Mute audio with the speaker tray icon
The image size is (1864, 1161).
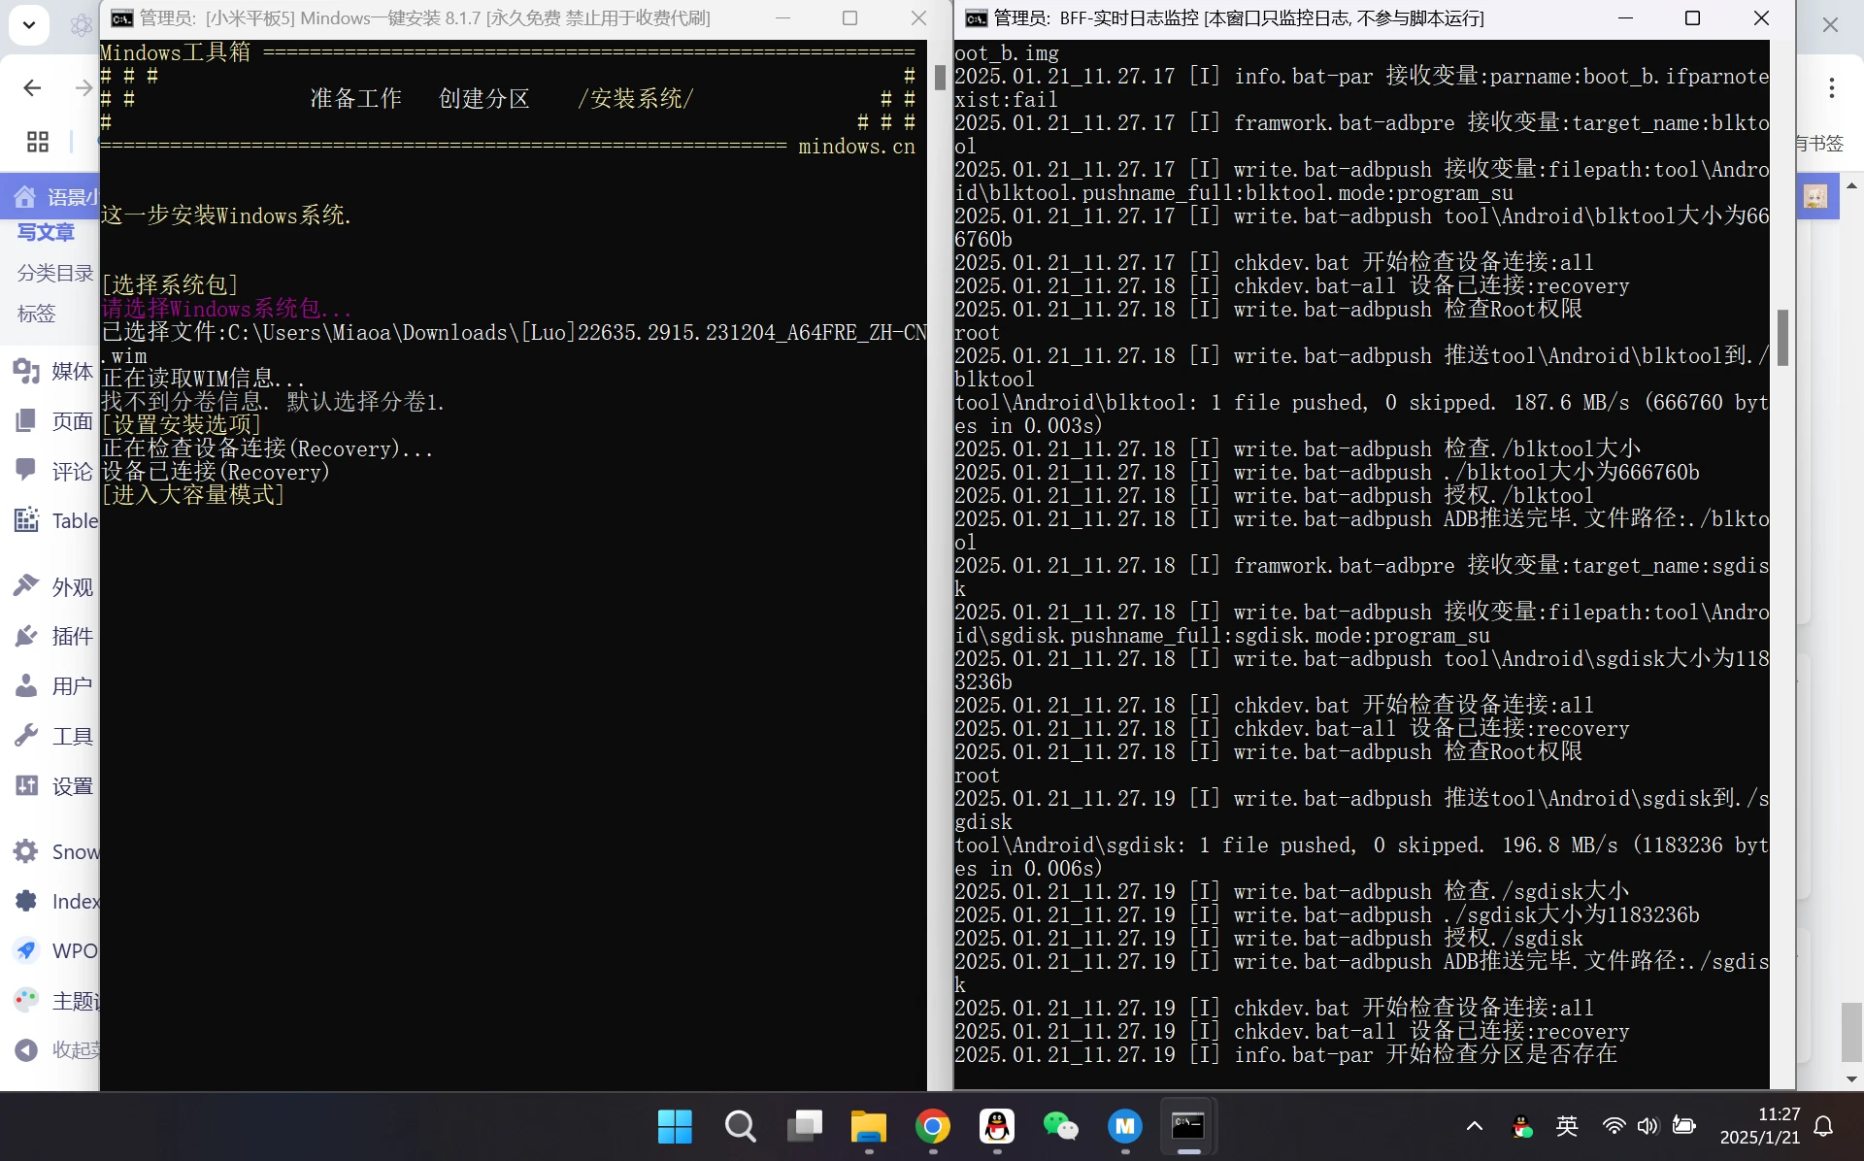point(1648,1126)
